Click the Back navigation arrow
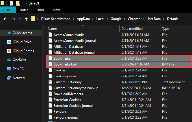Image resolution: width=192 pixels, height=122 pixels. click(5, 19)
